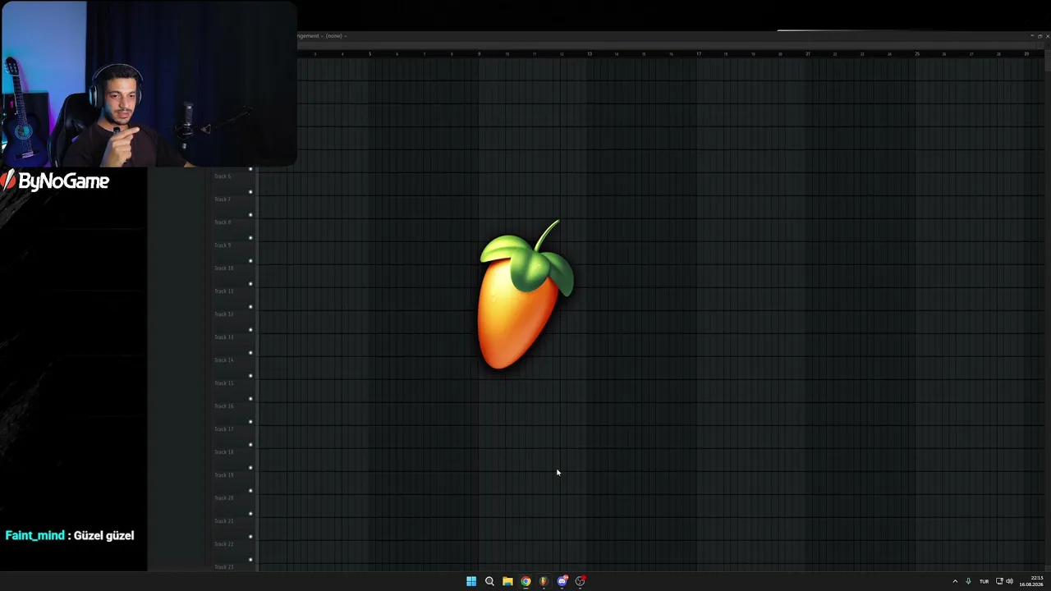Image resolution: width=1051 pixels, height=591 pixels.
Task: Choose the Track 22 label
Action: coord(223,544)
